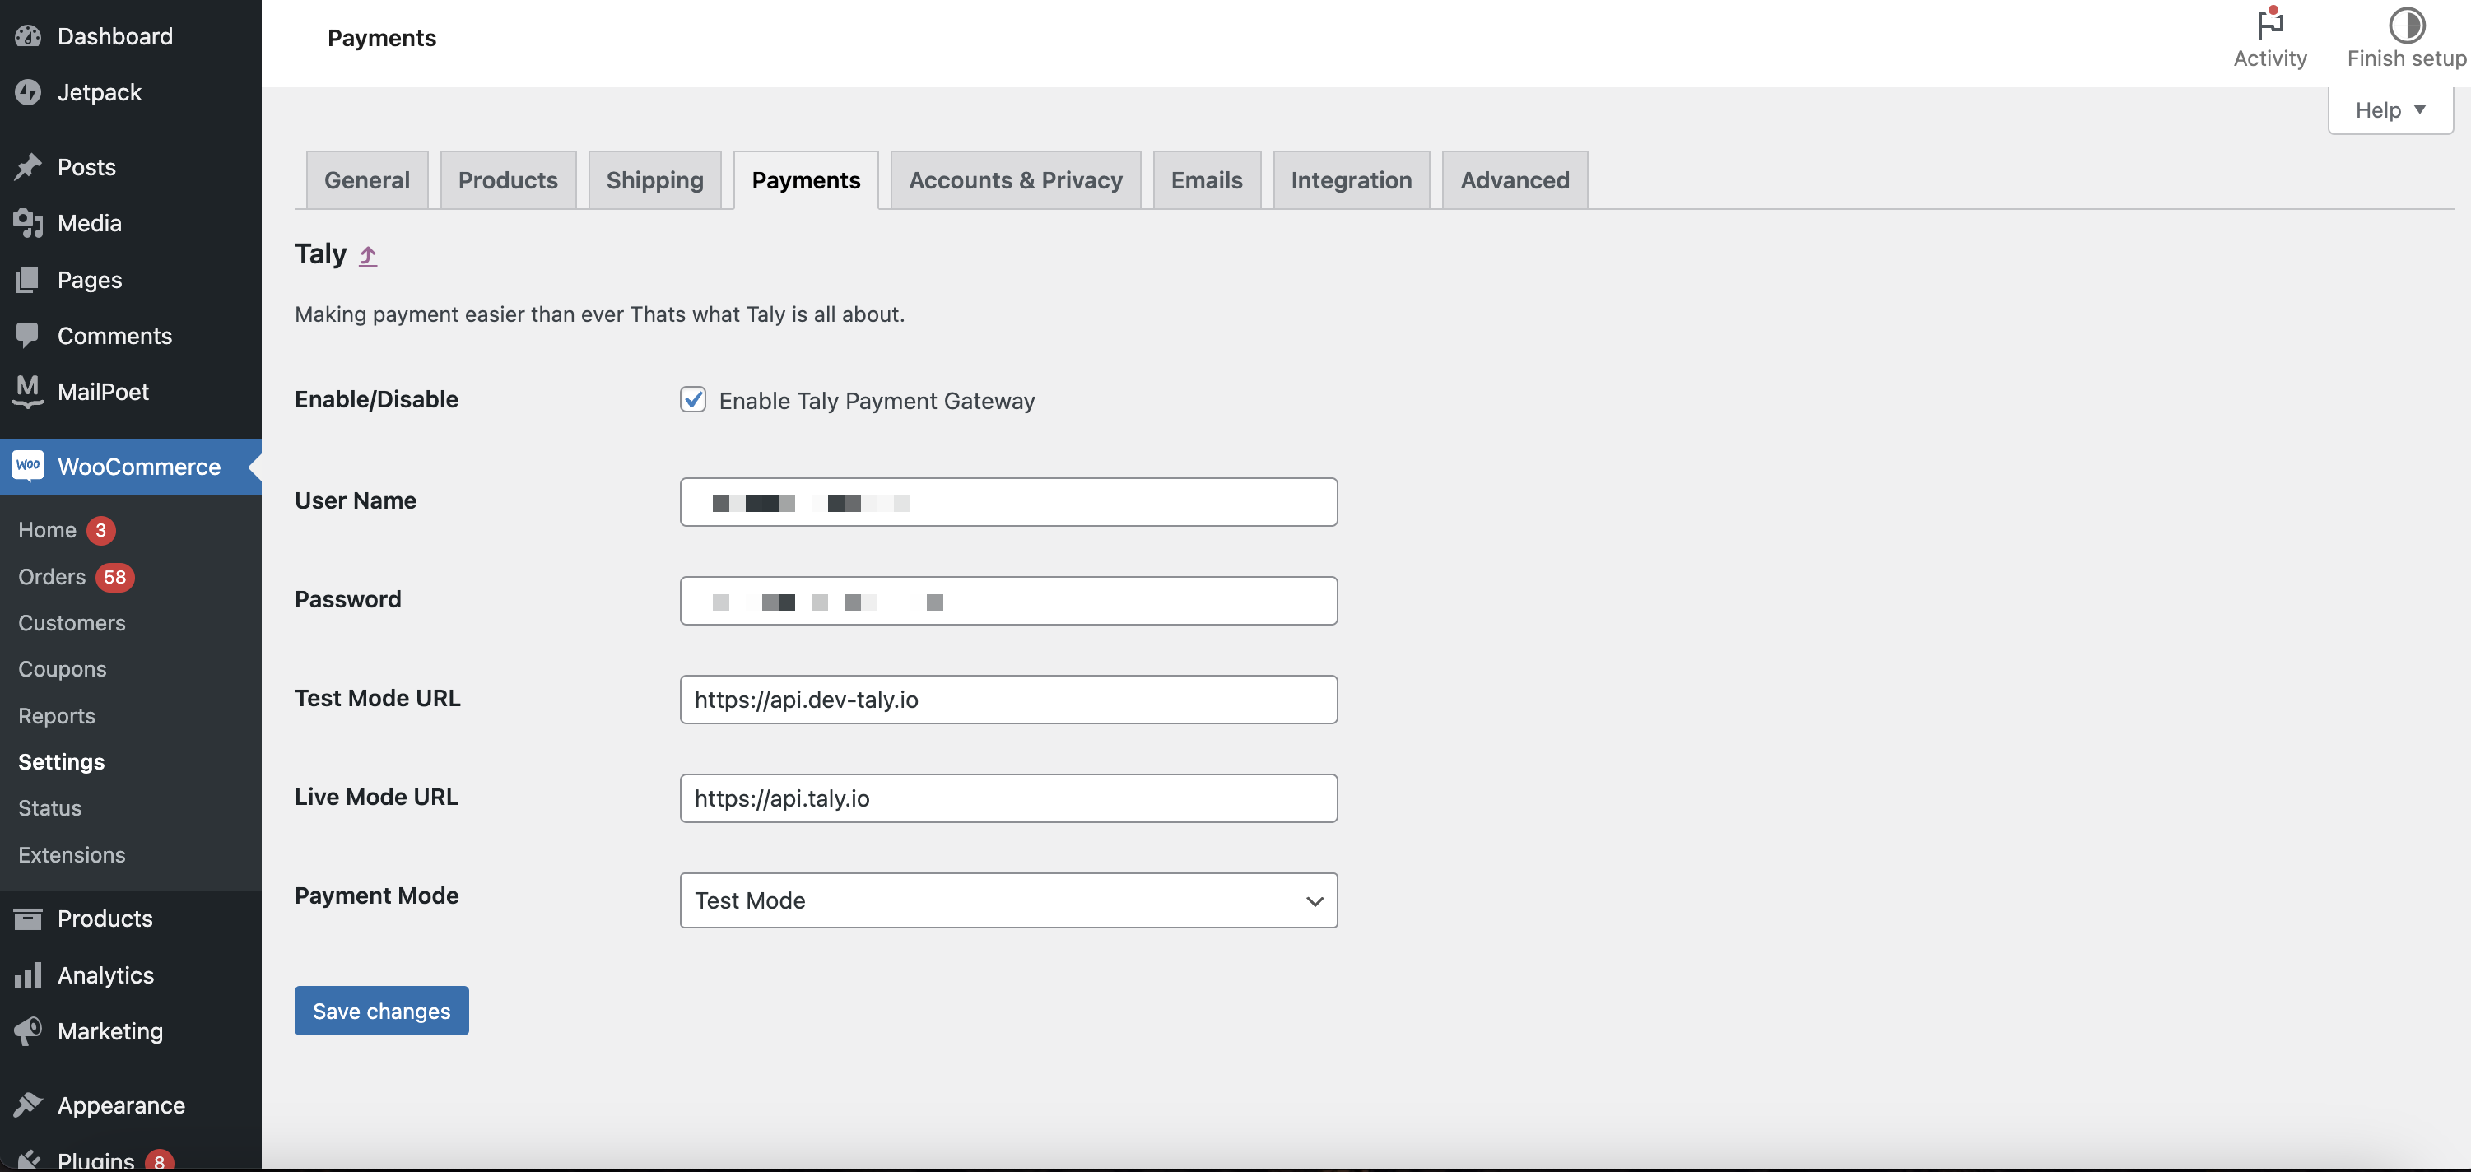Click the Marketing megaphone icon
Viewport: 2471px width, 1172px height.
click(28, 1031)
